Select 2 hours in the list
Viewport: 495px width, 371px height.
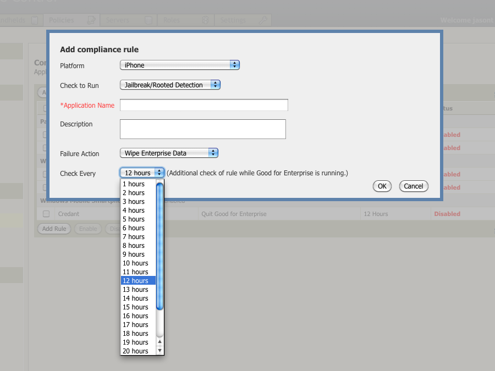pos(138,193)
